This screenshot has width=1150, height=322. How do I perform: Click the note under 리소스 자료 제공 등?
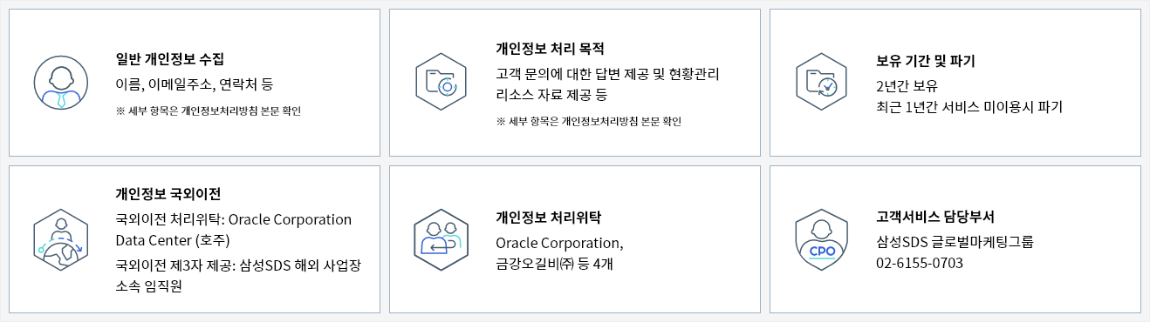(588, 121)
